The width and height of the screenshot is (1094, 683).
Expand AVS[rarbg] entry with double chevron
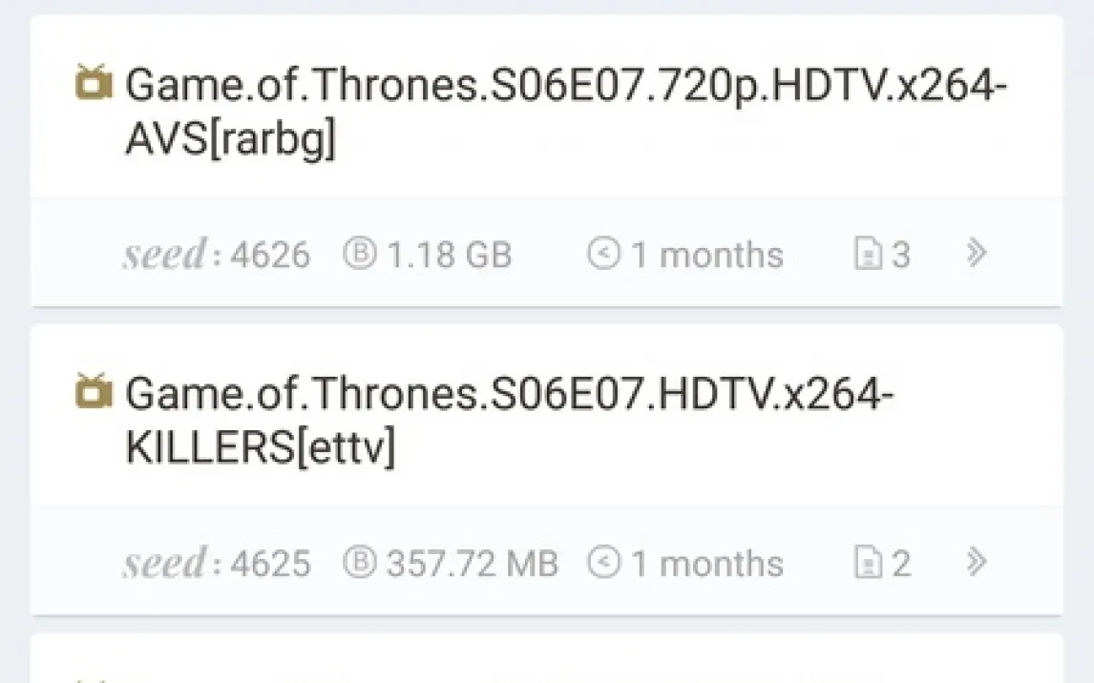coord(975,253)
